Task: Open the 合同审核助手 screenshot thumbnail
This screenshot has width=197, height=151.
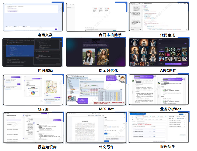Action: tap(96, 17)
